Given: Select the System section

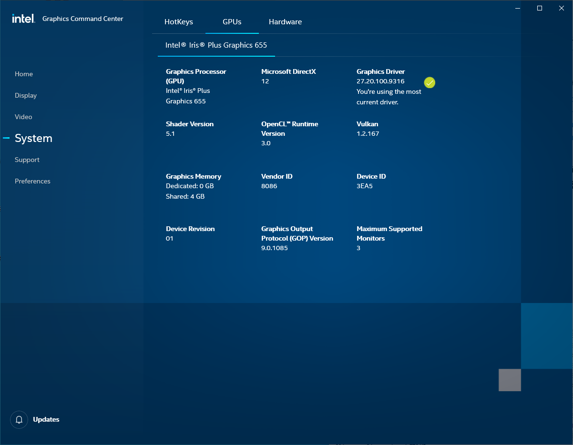Looking at the screenshot, I should pyautogui.click(x=33, y=138).
